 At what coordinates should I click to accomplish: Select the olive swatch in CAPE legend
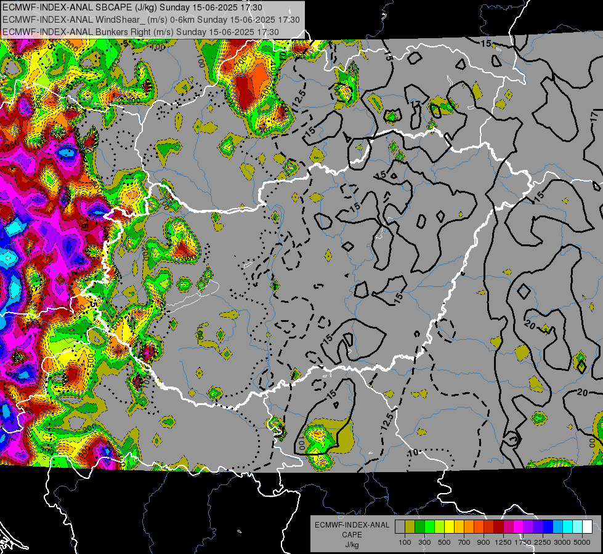pos(410,527)
